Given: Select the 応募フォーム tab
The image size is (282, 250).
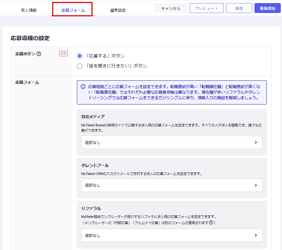Looking at the screenshot, I should click(x=73, y=10).
